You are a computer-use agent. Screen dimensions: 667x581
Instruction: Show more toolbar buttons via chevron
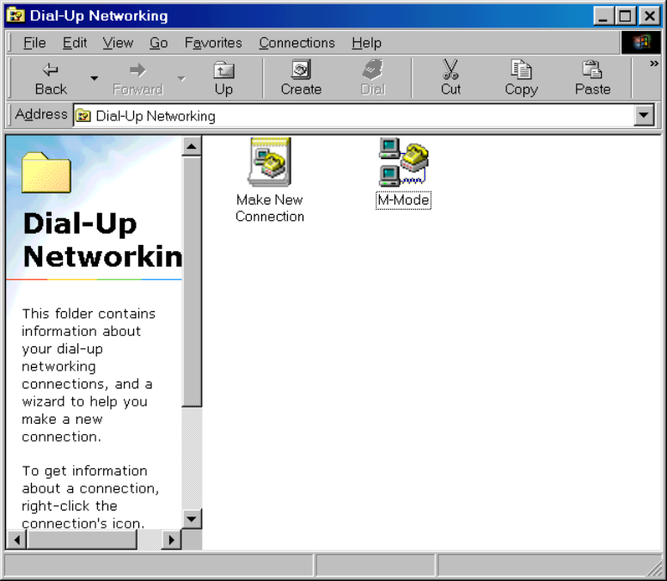pyautogui.click(x=654, y=64)
